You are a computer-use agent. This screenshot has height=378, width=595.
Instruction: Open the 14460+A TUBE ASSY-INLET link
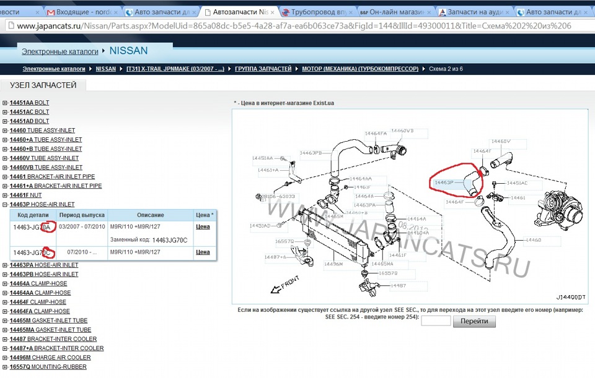tap(45, 140)
